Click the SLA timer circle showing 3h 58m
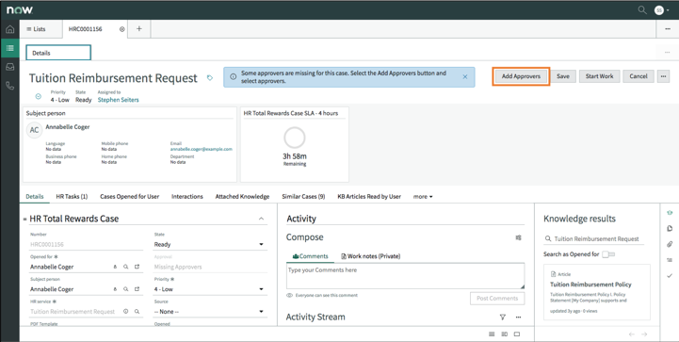The image size is (679, 342). click(x=295, y=138)
